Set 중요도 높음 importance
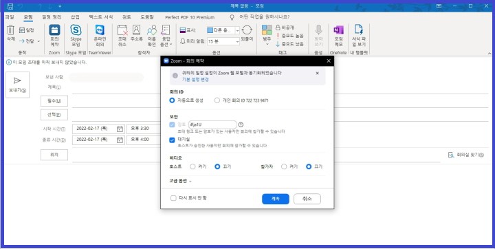This screenshot has width=495, height=249. pos(290,36)
